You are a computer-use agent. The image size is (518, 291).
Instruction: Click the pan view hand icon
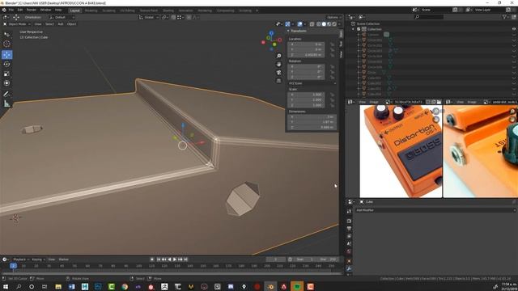[x=278, y=64]
